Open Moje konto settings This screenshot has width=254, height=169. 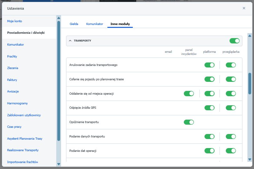pyautogui.click(x=15, y=21)
